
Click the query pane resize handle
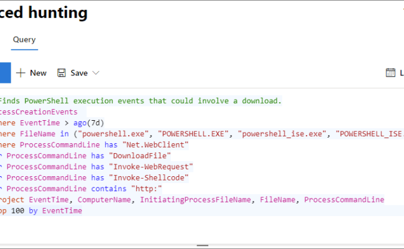coord(202,245)
